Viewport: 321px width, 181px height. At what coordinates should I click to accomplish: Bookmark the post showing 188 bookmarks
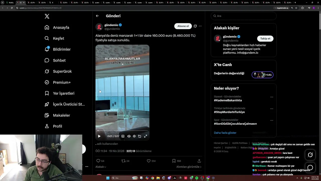point(174,161)
